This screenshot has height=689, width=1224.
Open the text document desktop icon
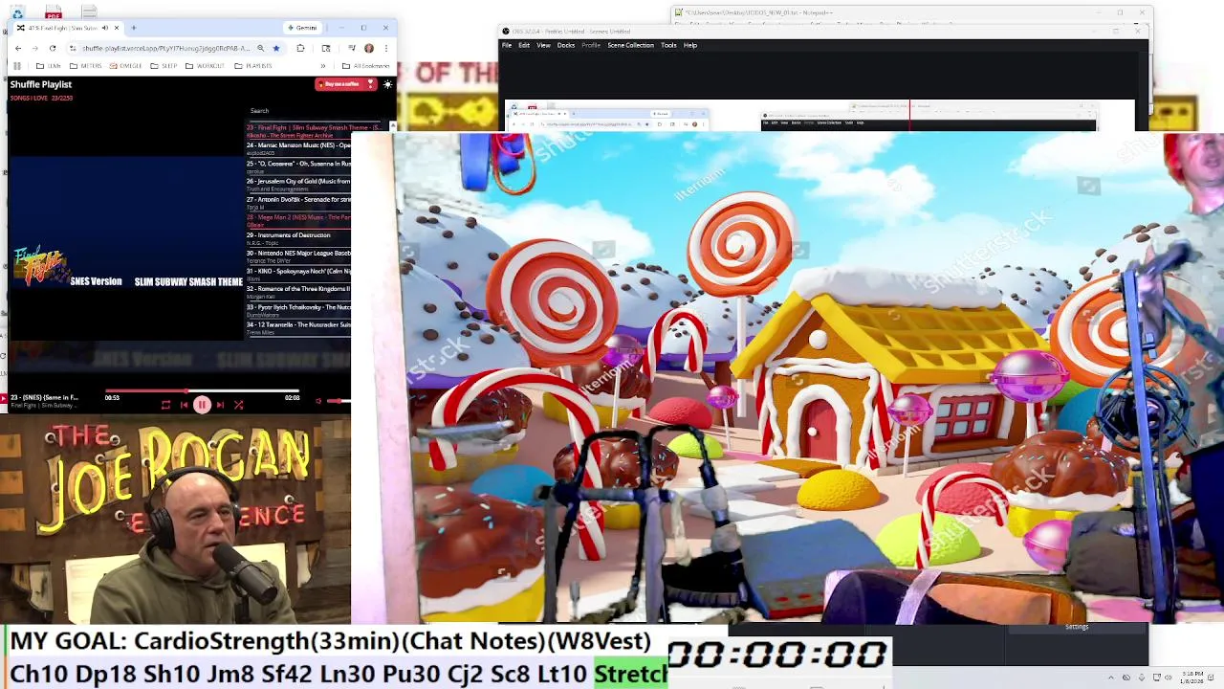[x=89, y=12]
